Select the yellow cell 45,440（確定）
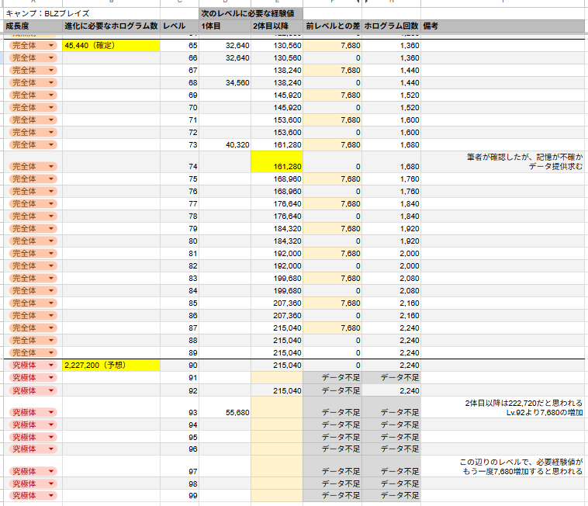The width and height of the screenshot is (588, 506). tap(112, 46)
